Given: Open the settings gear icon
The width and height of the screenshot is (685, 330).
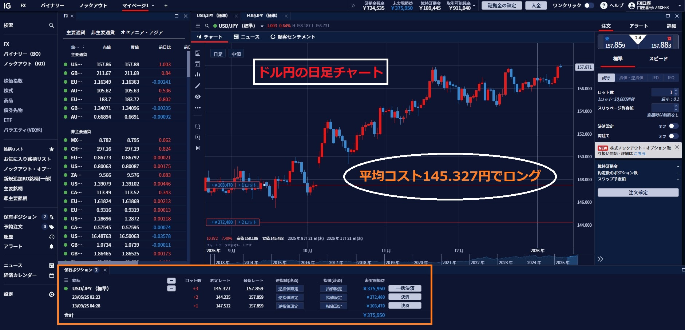Looking at the screenshot, I should point(51,294).
